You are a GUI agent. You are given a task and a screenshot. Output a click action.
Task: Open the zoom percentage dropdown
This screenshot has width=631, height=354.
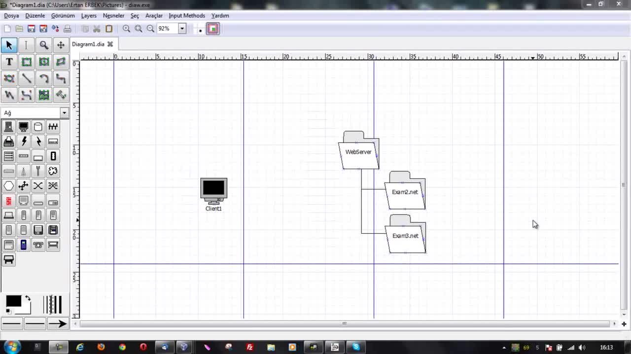182,29
